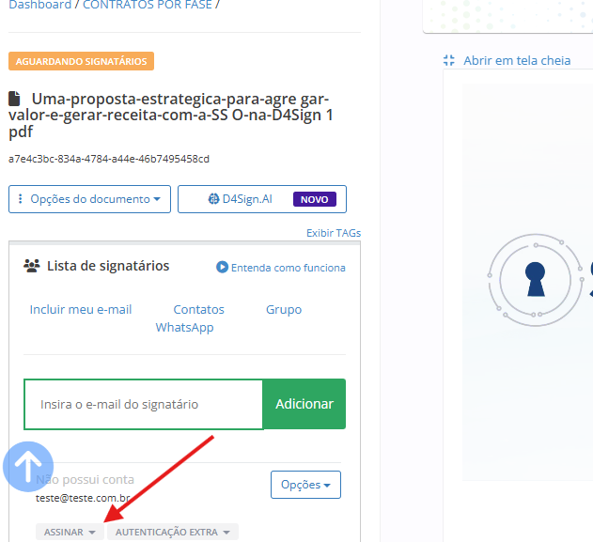
Task: Click the scroll-to-top arrow button
Action: click(x=28, y=467)
